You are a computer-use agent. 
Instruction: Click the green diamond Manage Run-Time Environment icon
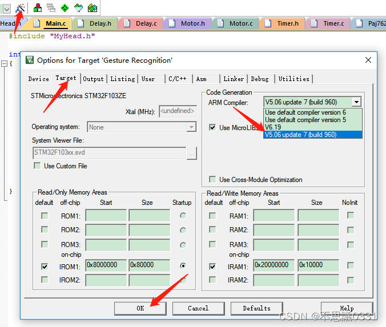65,8
